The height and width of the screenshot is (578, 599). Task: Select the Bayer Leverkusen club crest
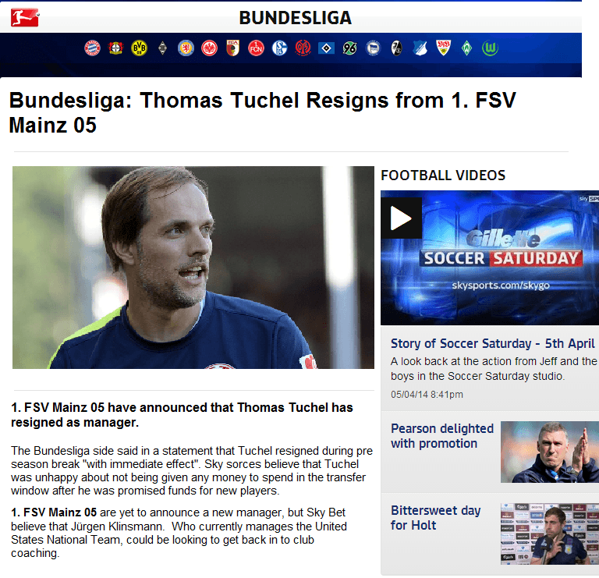point(115,48)
